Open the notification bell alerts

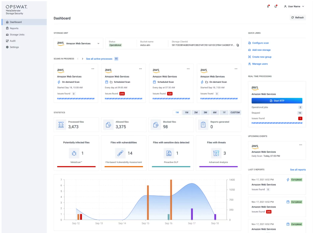(275, 6)
